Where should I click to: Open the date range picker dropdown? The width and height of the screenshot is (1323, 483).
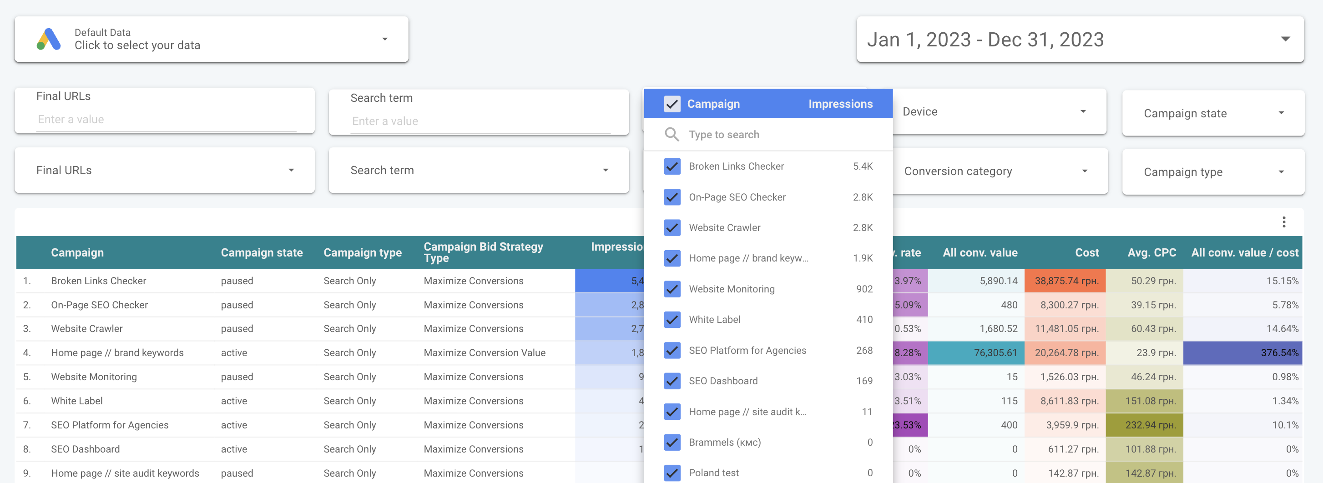[1285, 40]
